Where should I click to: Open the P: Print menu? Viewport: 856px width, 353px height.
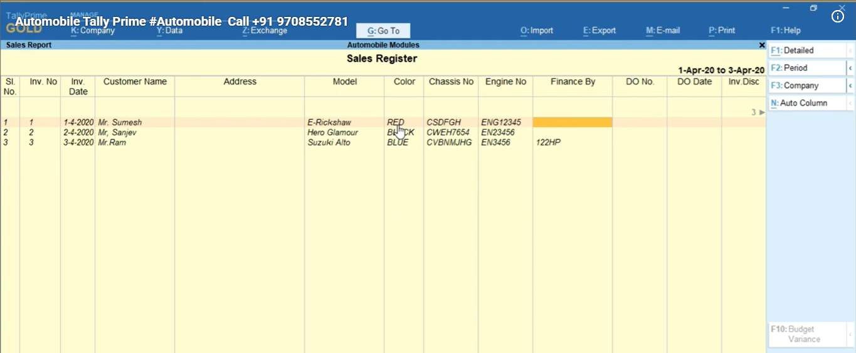[x=722, y=30]
